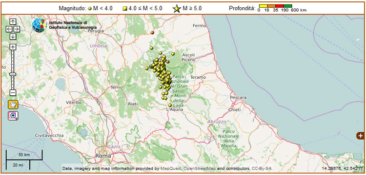Select the zoom box magnifier tool
Image resolution: width=366 pixels, height=175 pixels.
coord(13,116)
